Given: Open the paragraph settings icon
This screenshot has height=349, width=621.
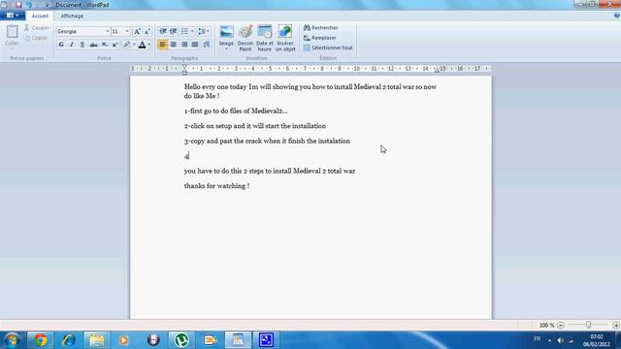Looking at the screenshot, I should tap(206, 45).
